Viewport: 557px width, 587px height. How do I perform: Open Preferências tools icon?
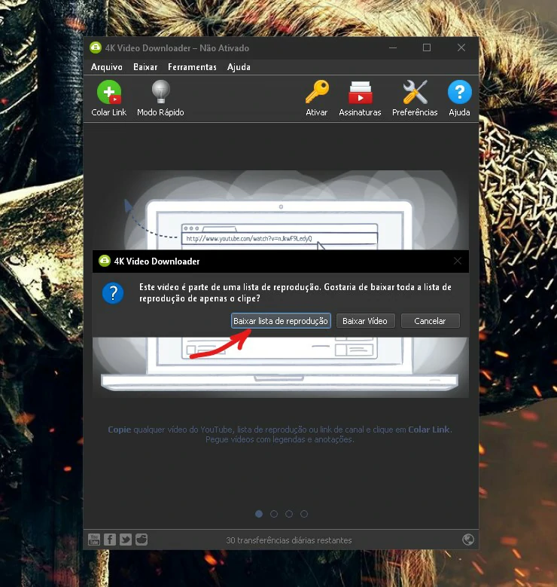(415, 92)
